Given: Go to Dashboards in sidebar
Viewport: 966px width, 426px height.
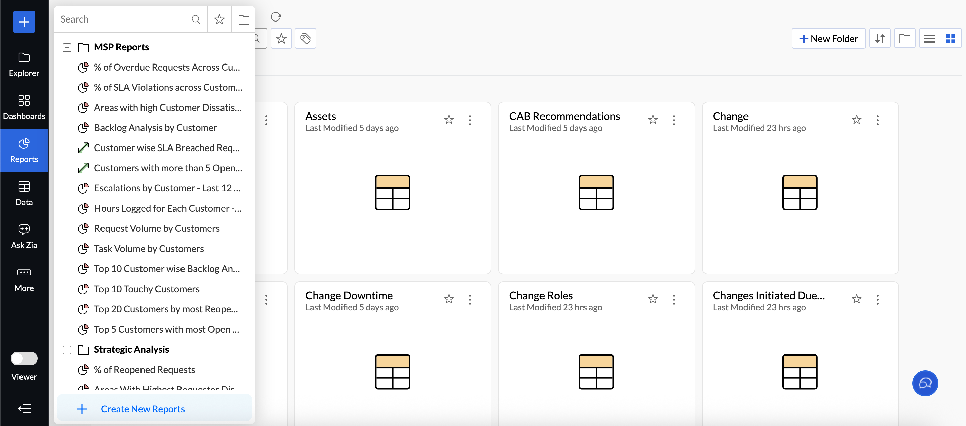Looking at the screenshot, I should (24, 107).
